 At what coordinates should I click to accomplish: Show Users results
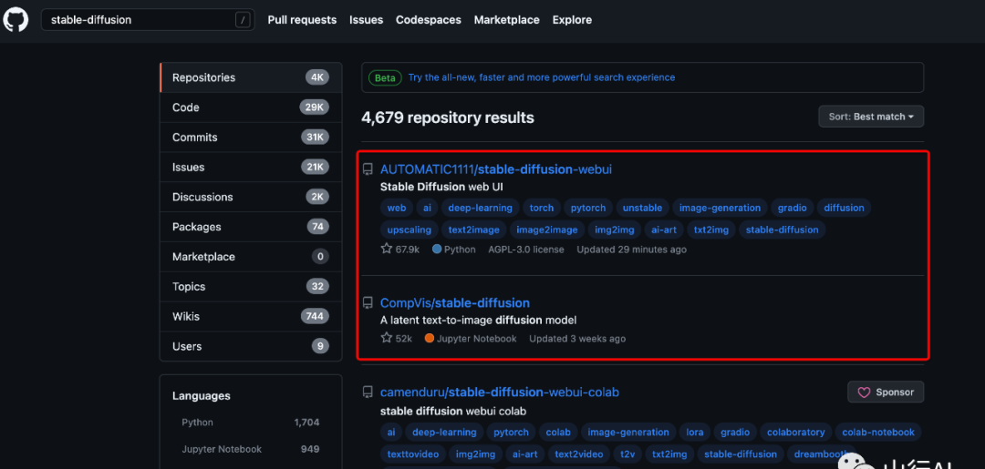[x=251, y=346]
